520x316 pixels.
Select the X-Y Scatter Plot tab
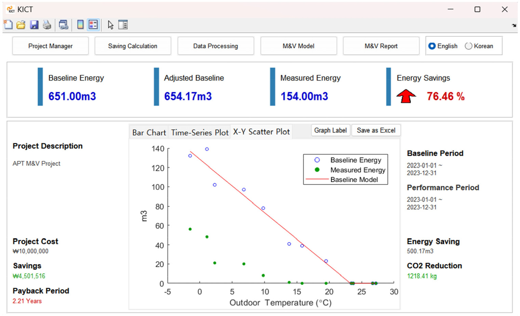[261, 132]
